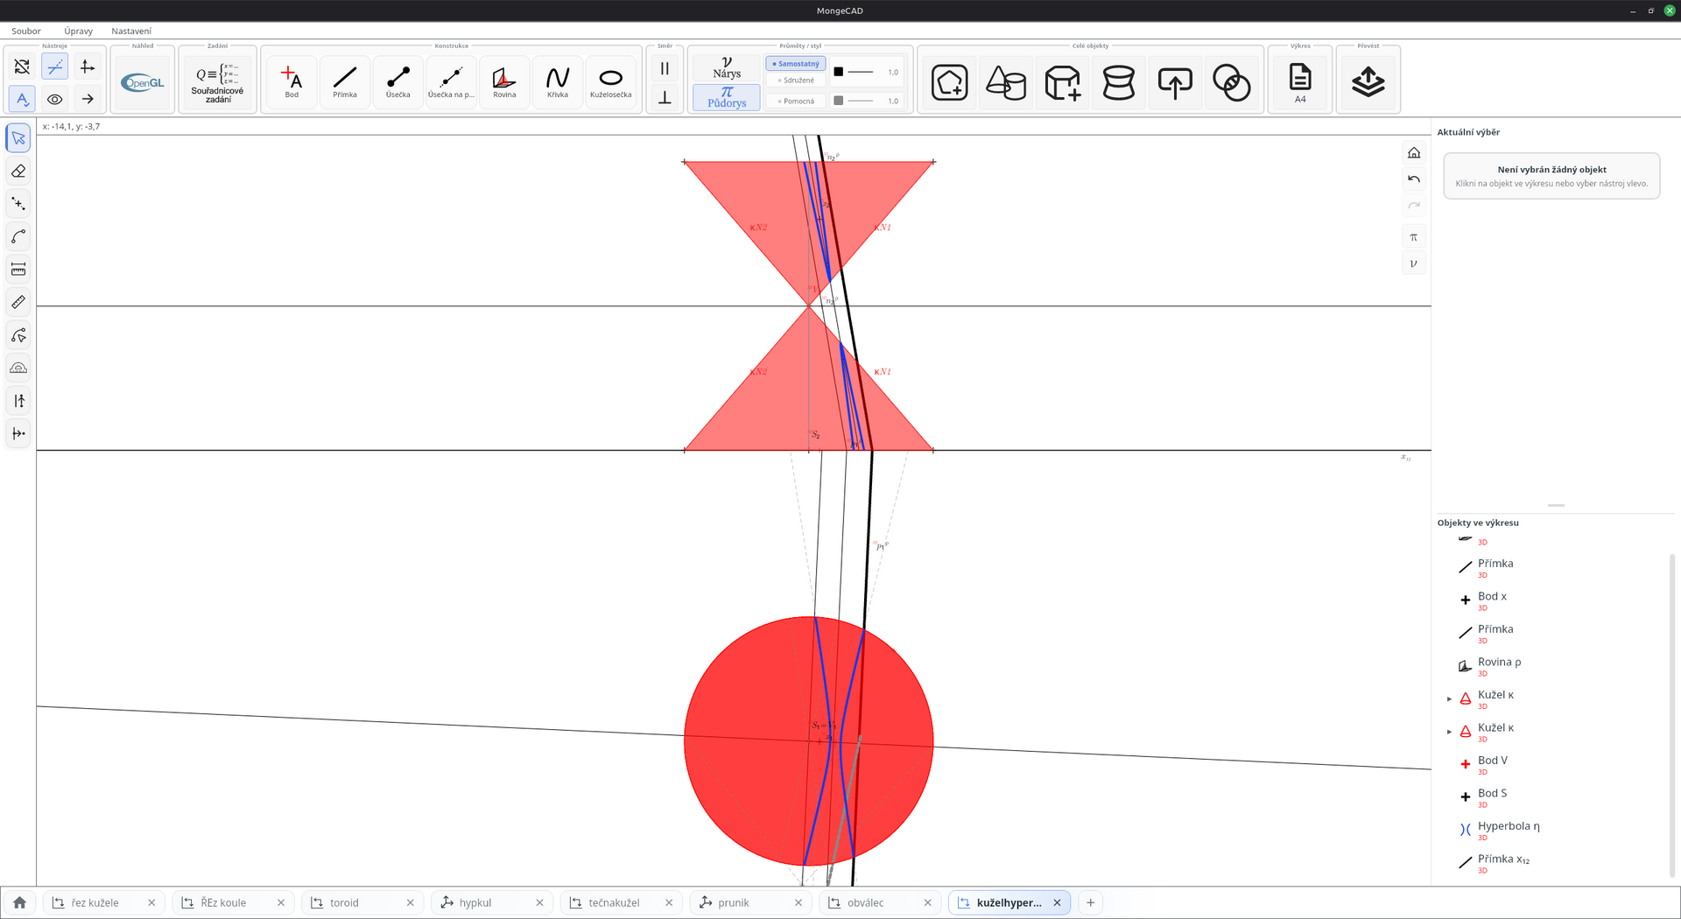Click the black line color swatch
Image resolution: width=1681 pixels, height=919 pixels.
[838, 72]
